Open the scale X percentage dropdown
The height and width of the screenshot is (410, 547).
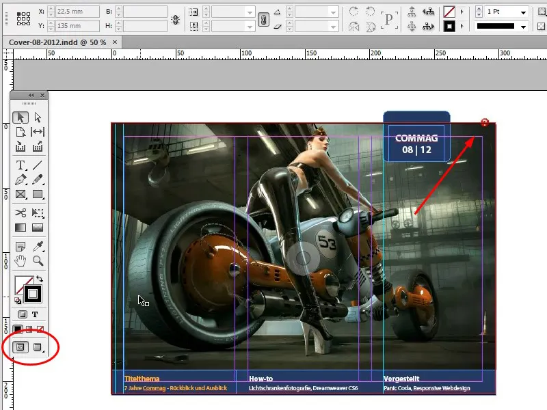pos(250,12)
